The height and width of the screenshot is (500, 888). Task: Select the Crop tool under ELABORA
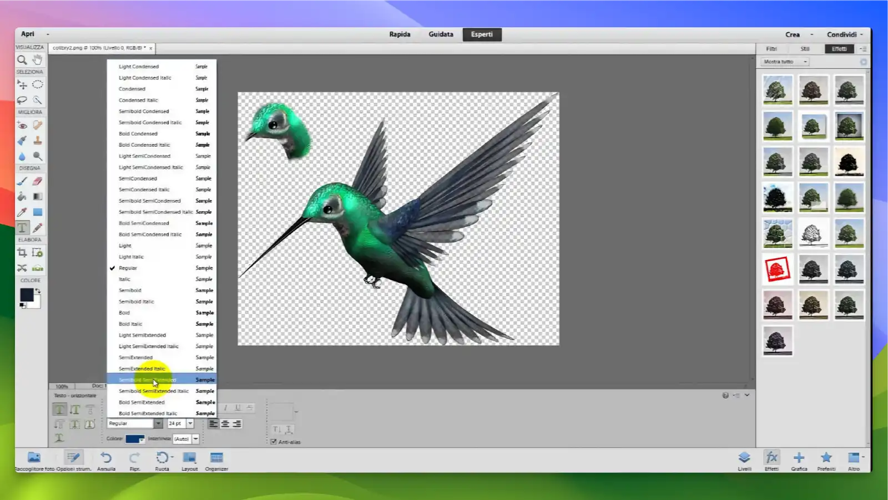pos(22,252)
